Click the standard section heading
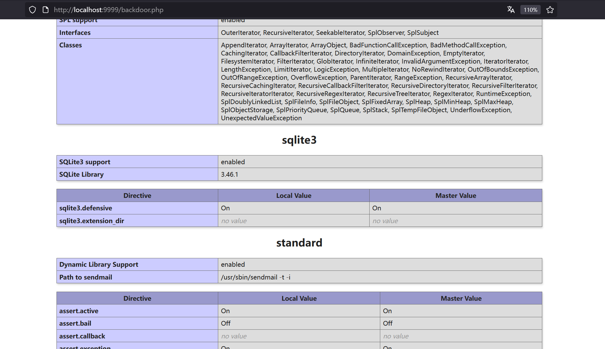 coord(299,243)
